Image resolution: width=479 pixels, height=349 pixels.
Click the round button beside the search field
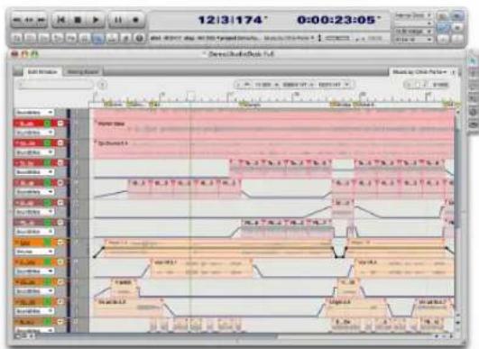(102, 84)
